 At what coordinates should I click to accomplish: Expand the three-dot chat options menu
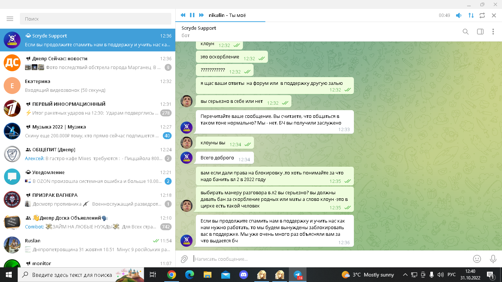493,32
